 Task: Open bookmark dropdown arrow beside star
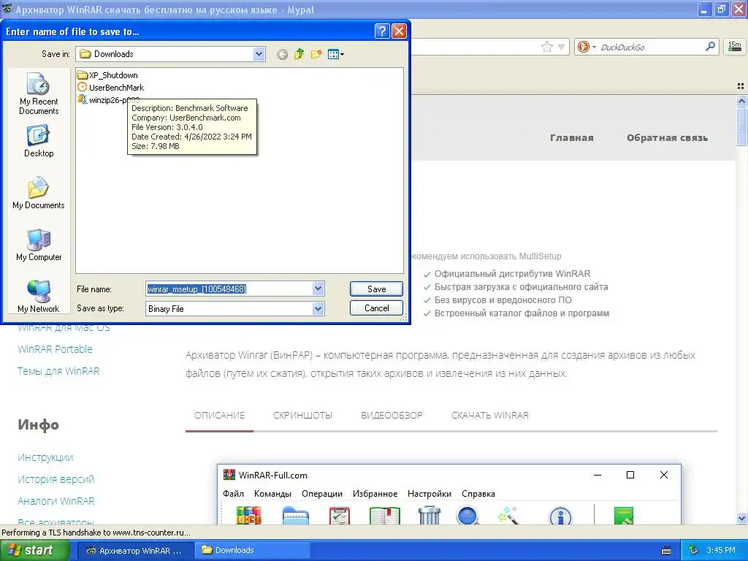click(x=562, y=47)
